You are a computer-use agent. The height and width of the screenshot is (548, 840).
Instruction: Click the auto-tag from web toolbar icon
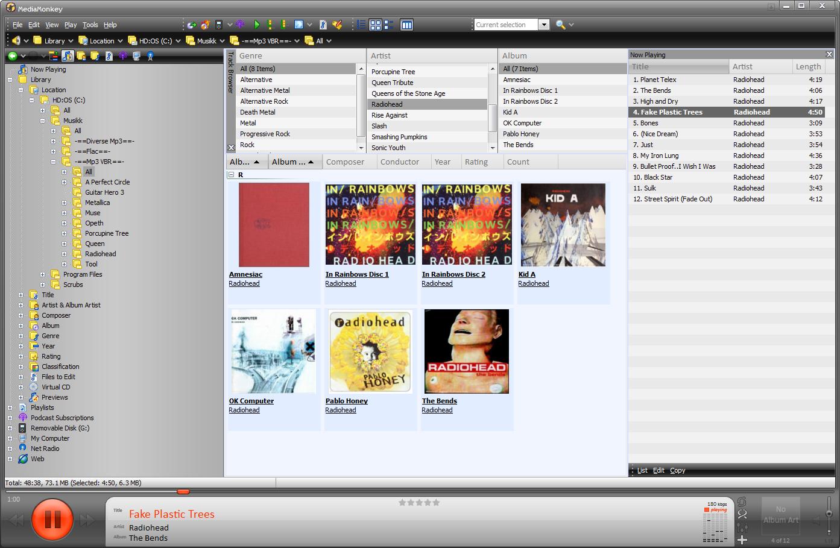coord(323,25)
